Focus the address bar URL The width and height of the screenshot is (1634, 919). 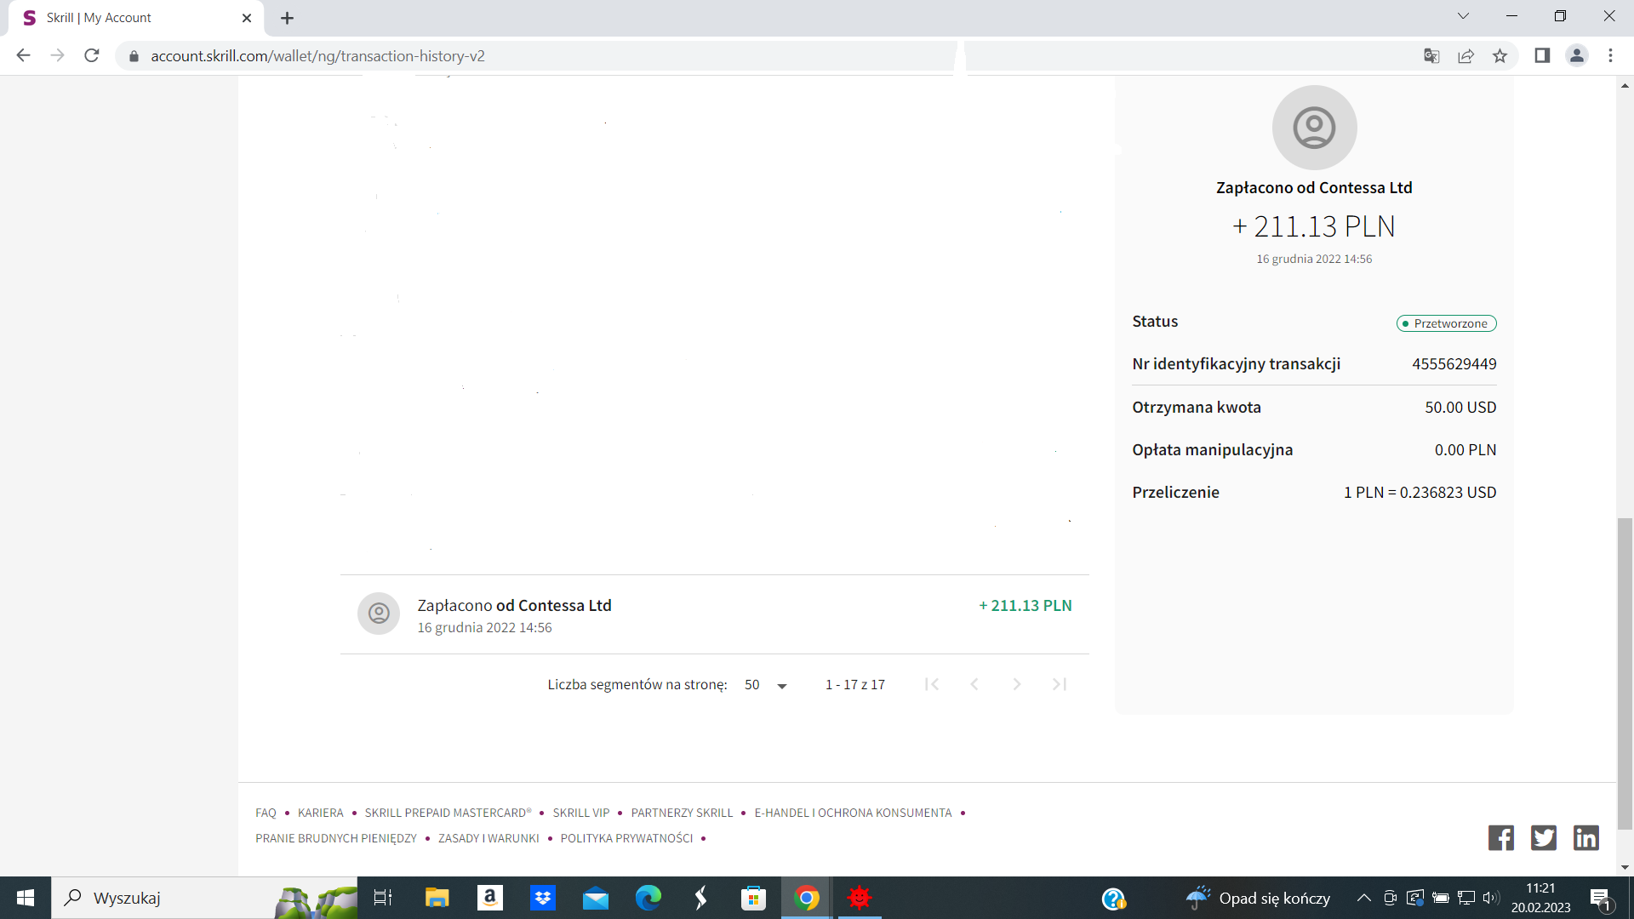(x=317, y=56)
